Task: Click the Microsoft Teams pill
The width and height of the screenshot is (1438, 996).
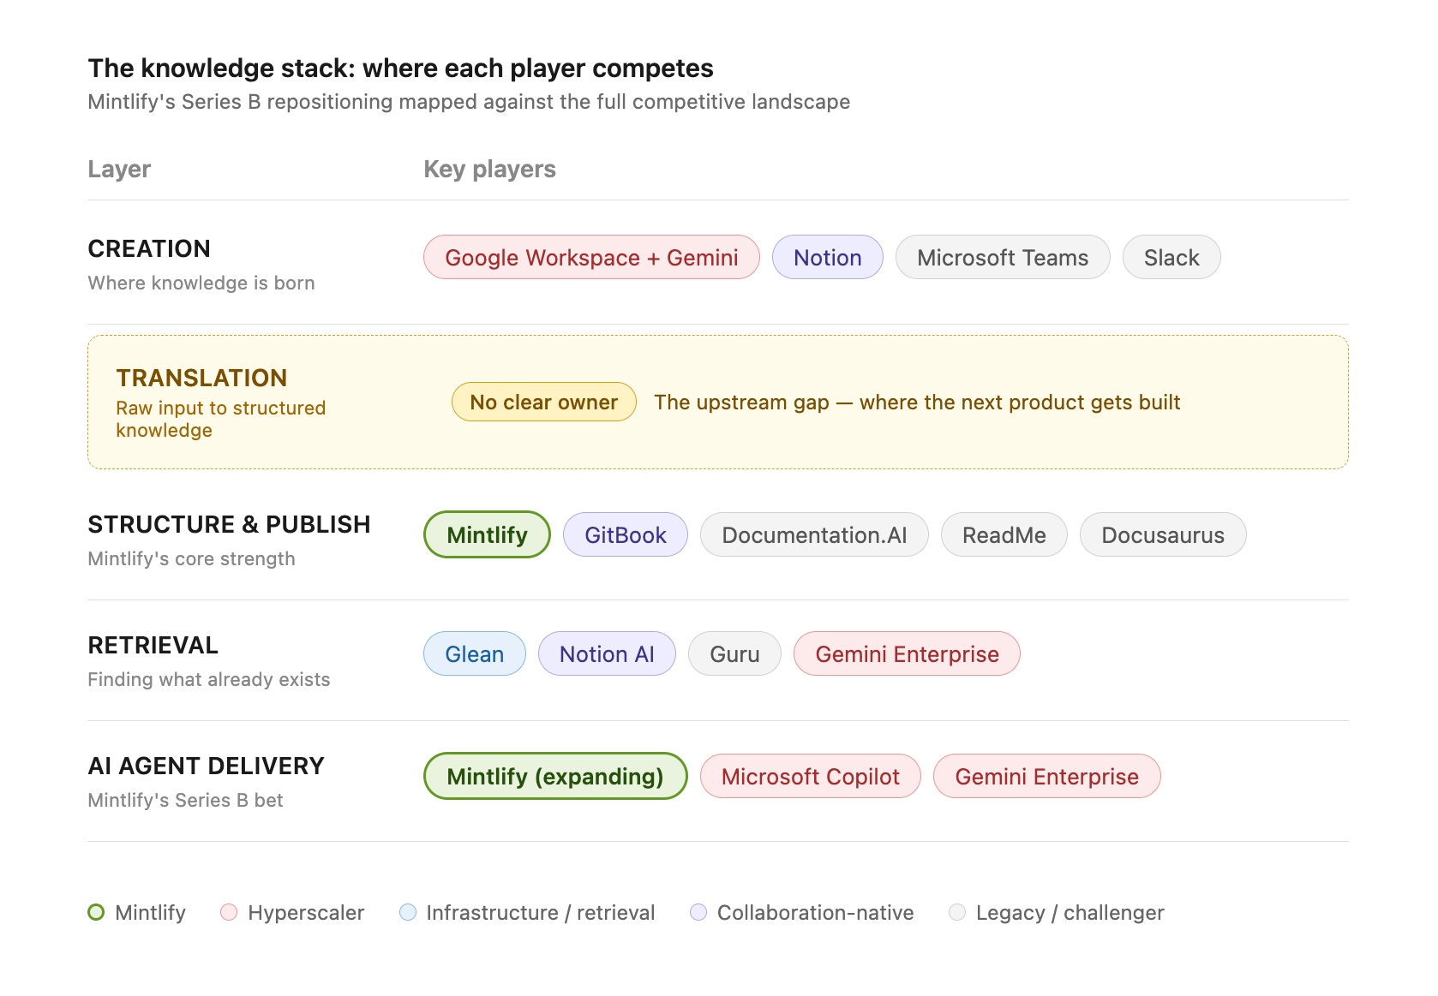Action: coord(1003,257)
